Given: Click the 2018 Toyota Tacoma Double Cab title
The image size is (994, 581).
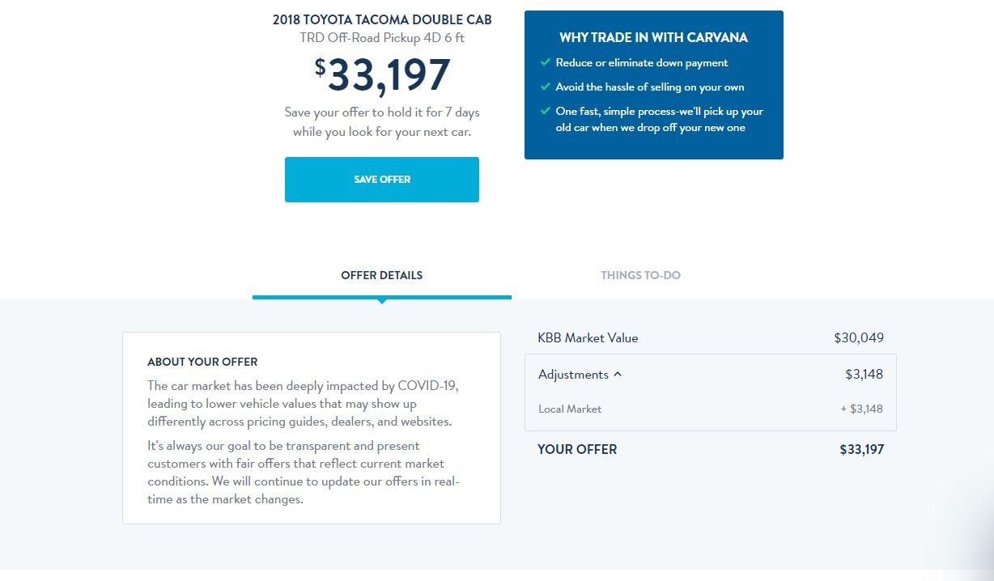Looking at the screenshot, I should coord(382,19).
